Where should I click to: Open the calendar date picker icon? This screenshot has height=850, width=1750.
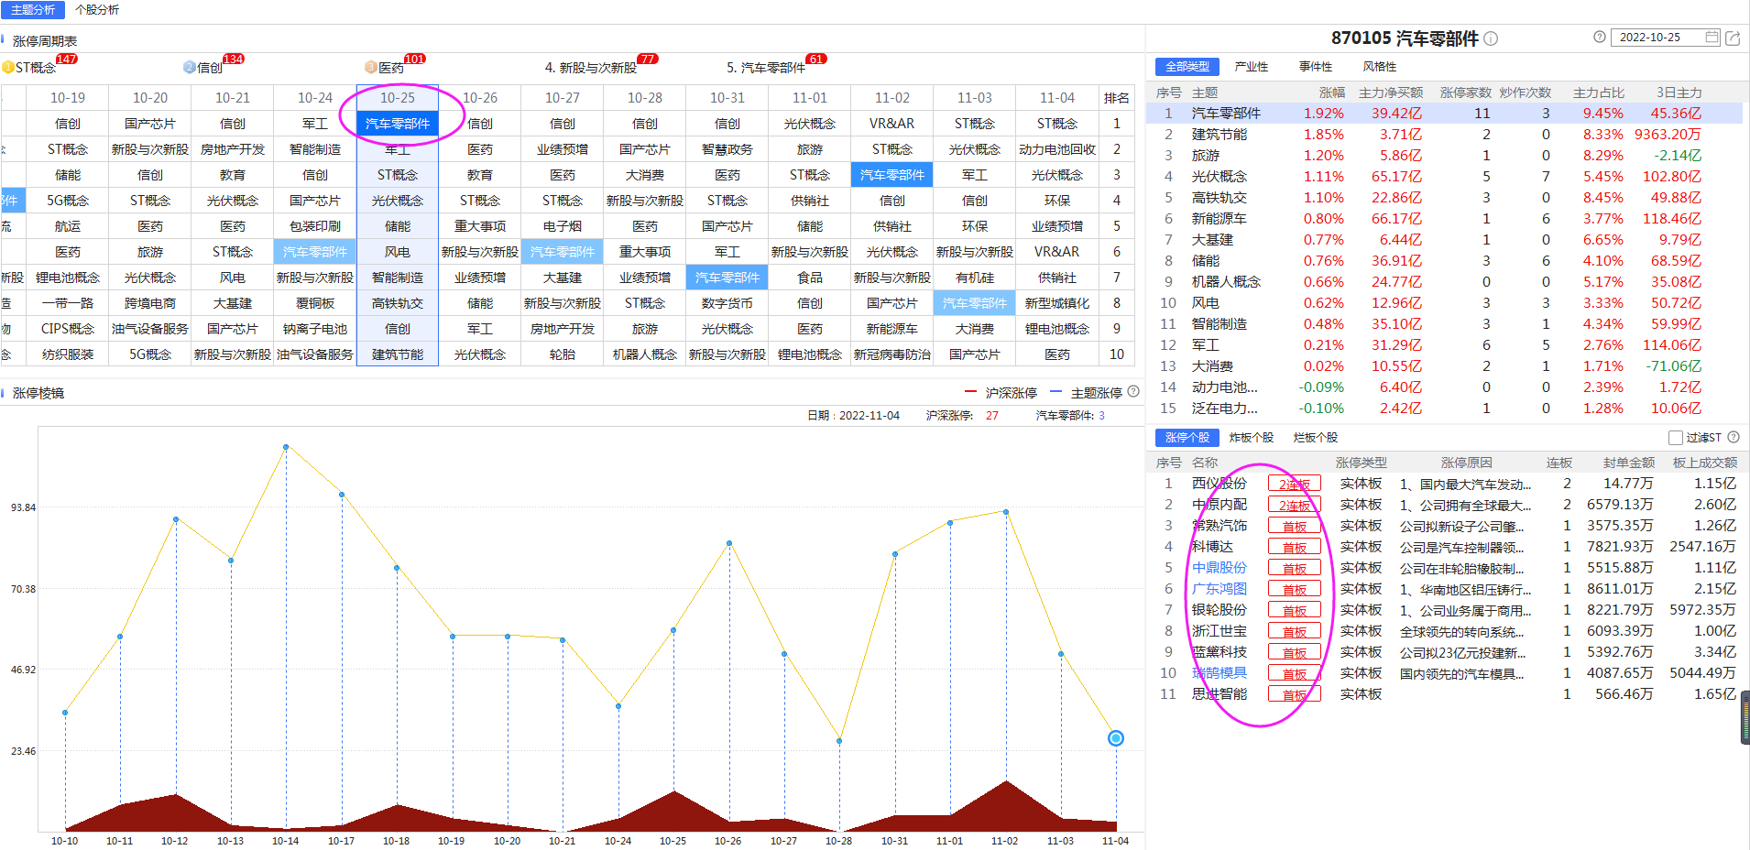click(x=1712, y=38)
